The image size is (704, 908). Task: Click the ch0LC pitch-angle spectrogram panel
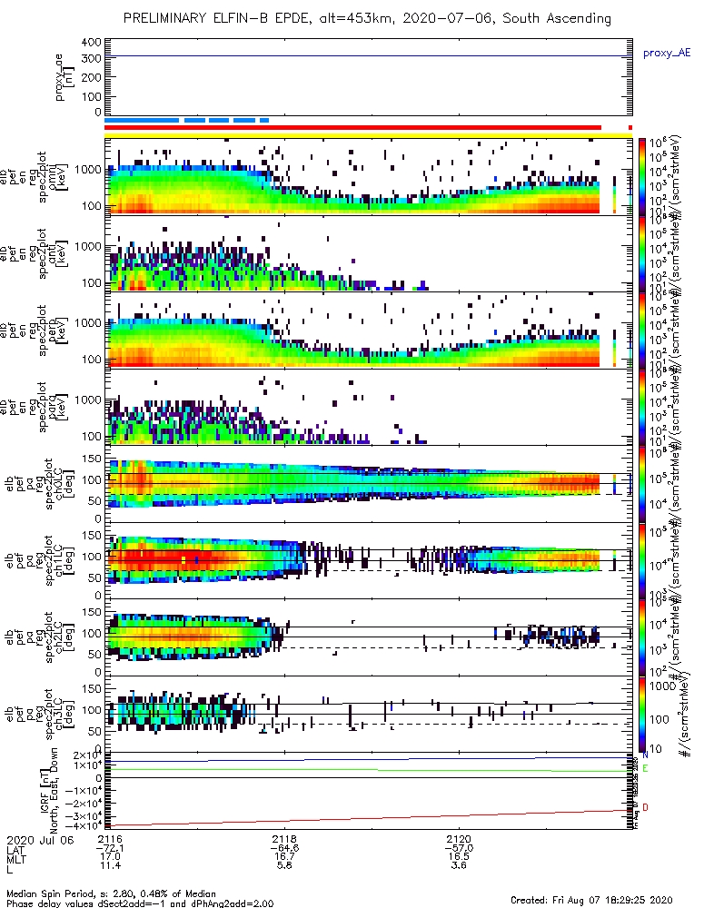(x=368, y=484)
